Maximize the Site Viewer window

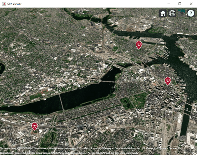180,4
